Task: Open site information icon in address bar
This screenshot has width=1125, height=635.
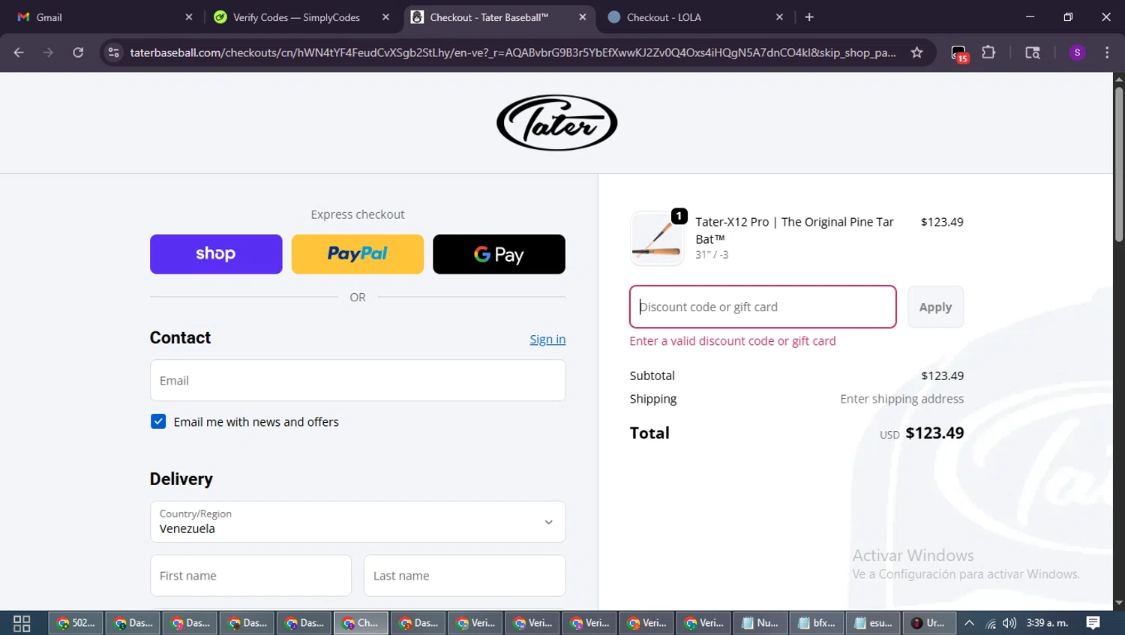Action: [113, 52]
